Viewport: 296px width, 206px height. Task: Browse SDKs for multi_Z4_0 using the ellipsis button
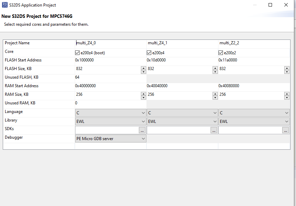[x=142, y=130]
